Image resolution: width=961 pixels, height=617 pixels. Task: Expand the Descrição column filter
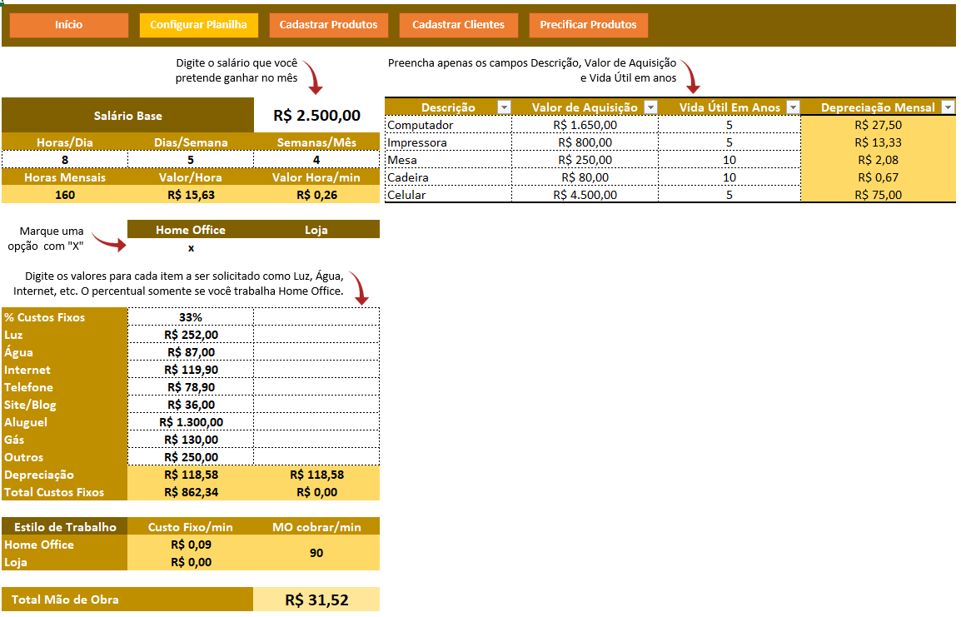coord(503,107)
